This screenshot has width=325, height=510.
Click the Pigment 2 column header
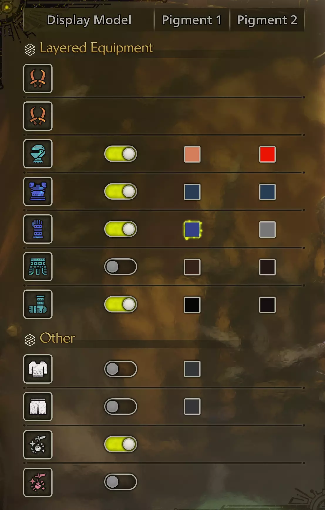tap(267, 20)
